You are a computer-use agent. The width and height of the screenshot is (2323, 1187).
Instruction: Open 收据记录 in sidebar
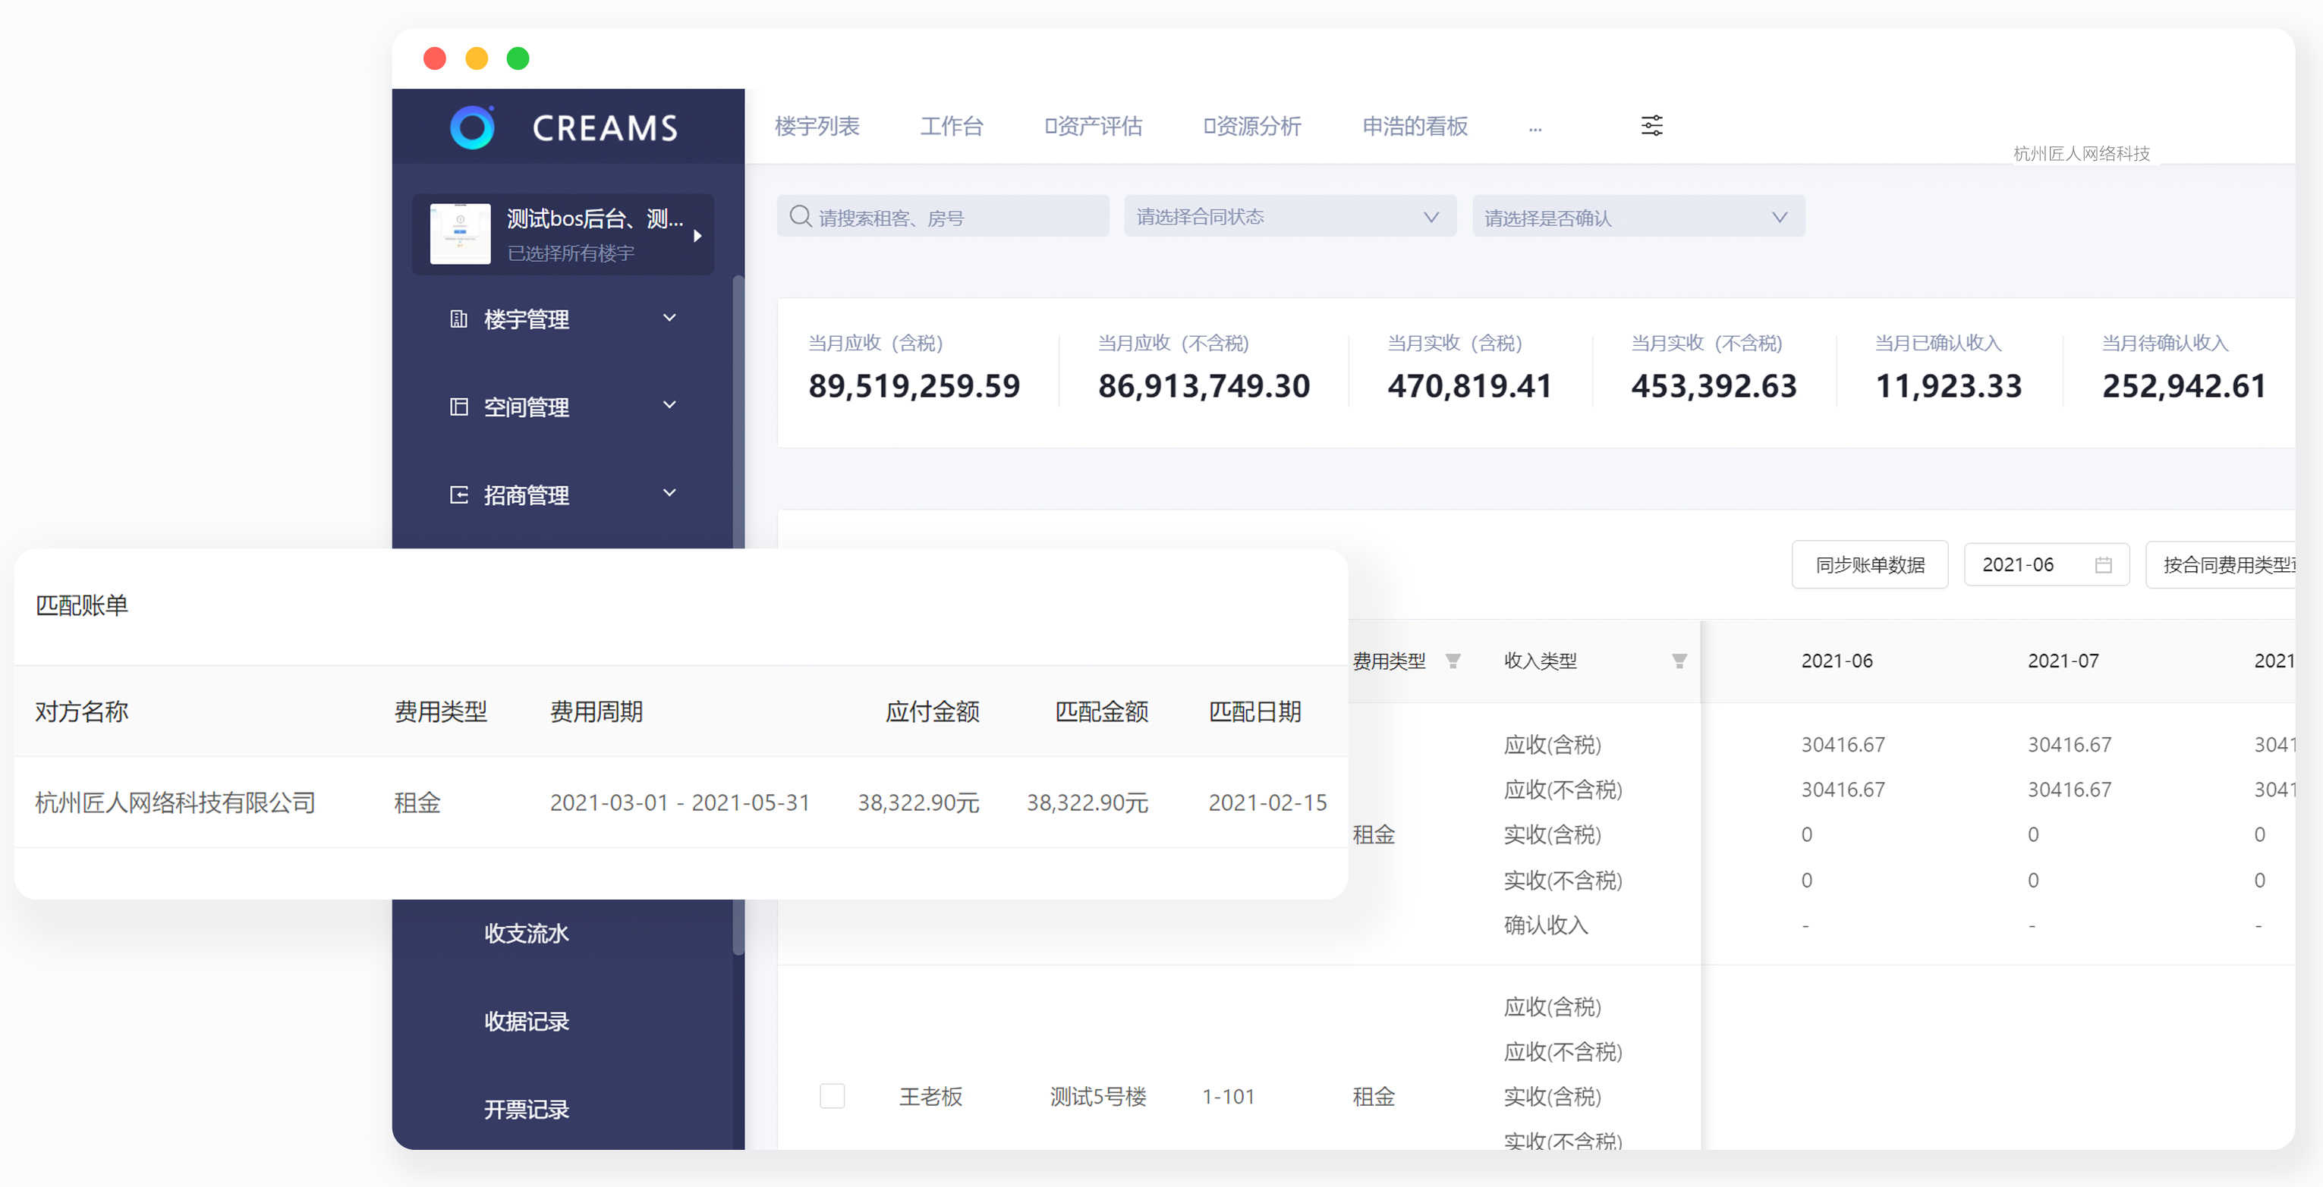pos(527,1021)
